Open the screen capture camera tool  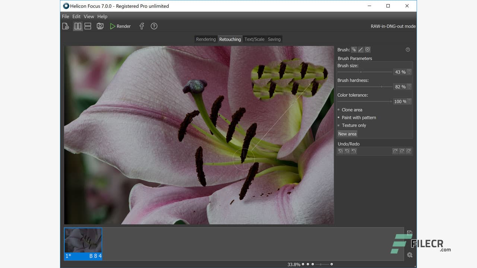click(100, 26)
